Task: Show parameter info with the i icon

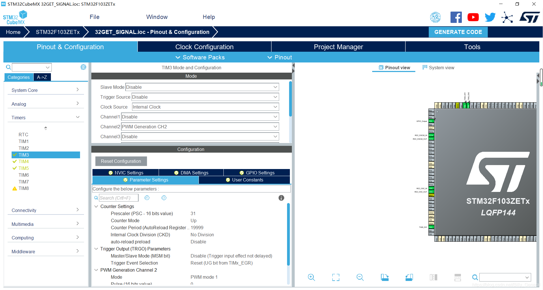Action: 281,198
